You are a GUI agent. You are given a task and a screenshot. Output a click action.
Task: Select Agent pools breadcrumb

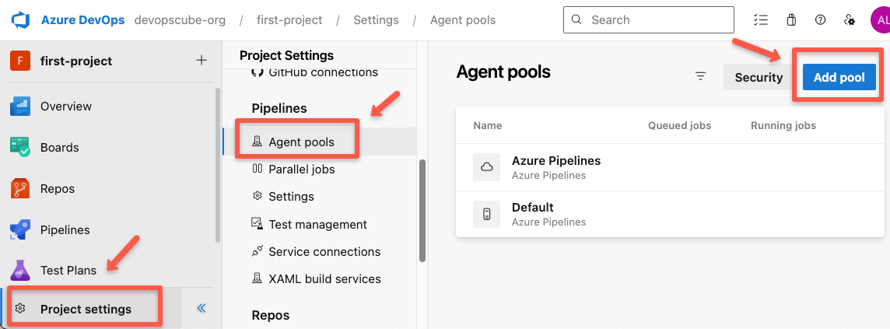pos(463,20)
